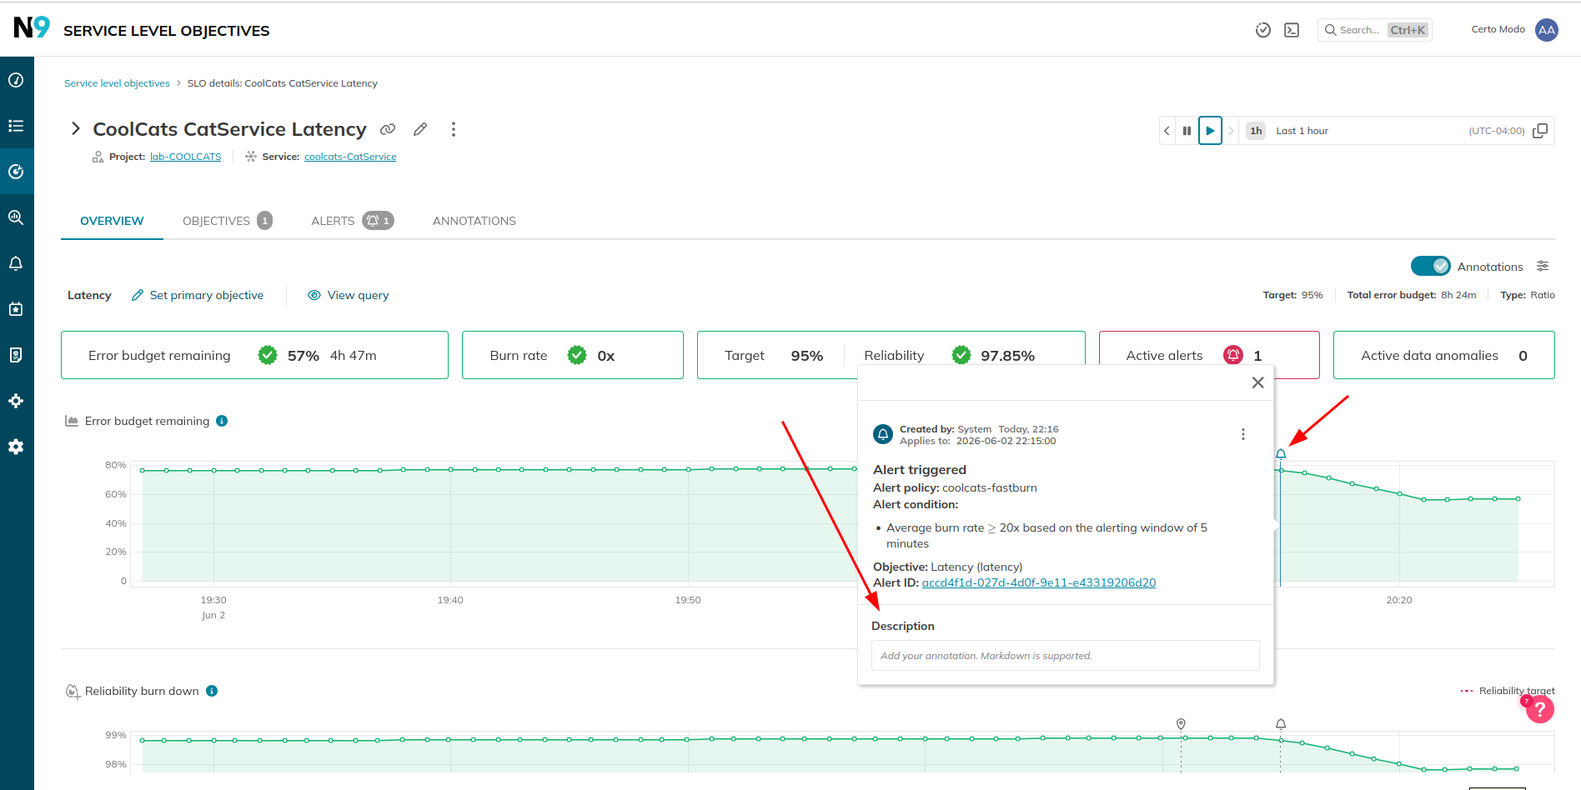This screenshot has width=1581, height=790.
Task: Go to next time window
Action: 1231,131
